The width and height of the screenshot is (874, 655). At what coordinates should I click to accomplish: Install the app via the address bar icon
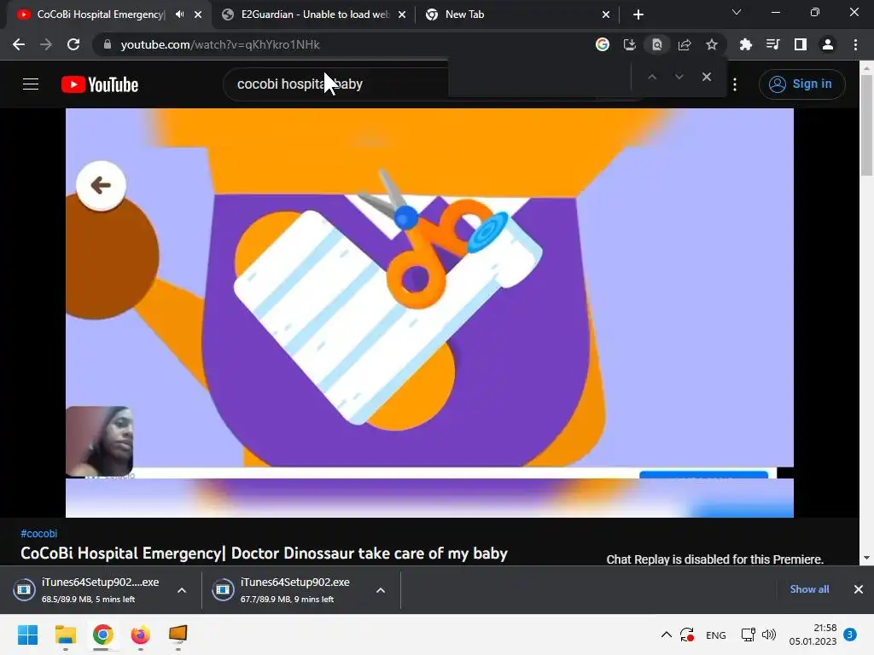click(629, 44)
